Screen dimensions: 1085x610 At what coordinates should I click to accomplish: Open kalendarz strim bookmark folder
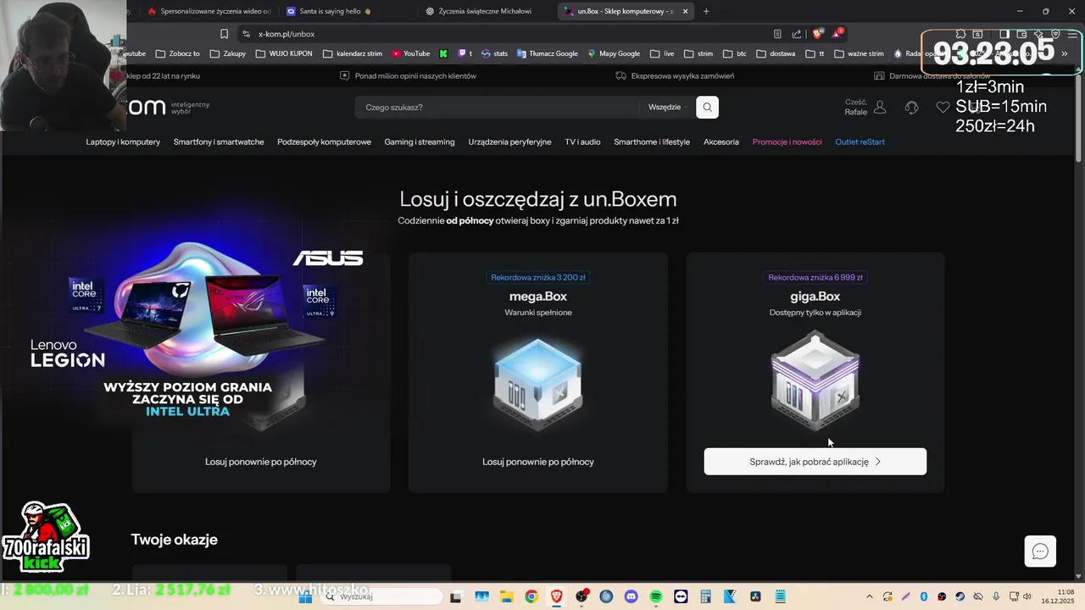point(353,53)
